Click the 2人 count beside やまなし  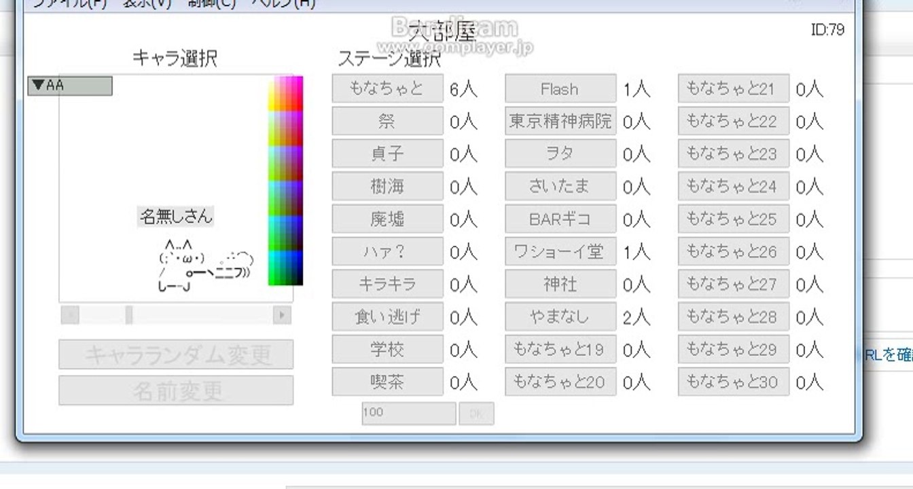tap(637, 317)
